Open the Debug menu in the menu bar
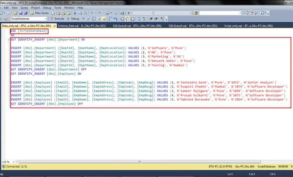 click(x=47, y=8)
